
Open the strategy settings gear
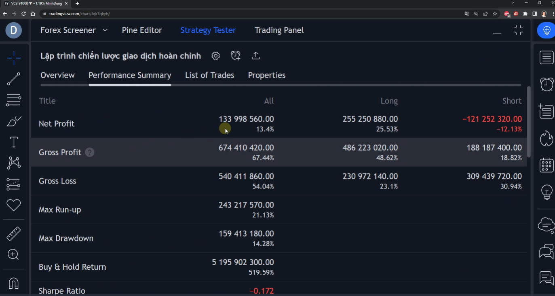(215, 56)
